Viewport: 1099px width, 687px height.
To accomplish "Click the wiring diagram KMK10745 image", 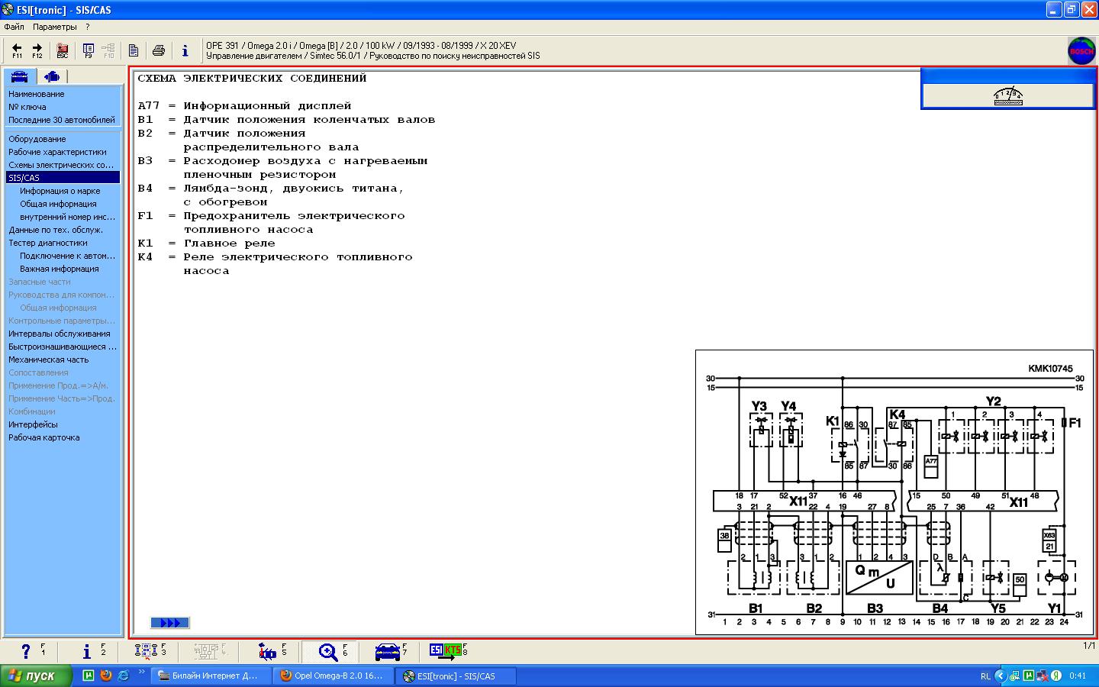I will [895, 492].
